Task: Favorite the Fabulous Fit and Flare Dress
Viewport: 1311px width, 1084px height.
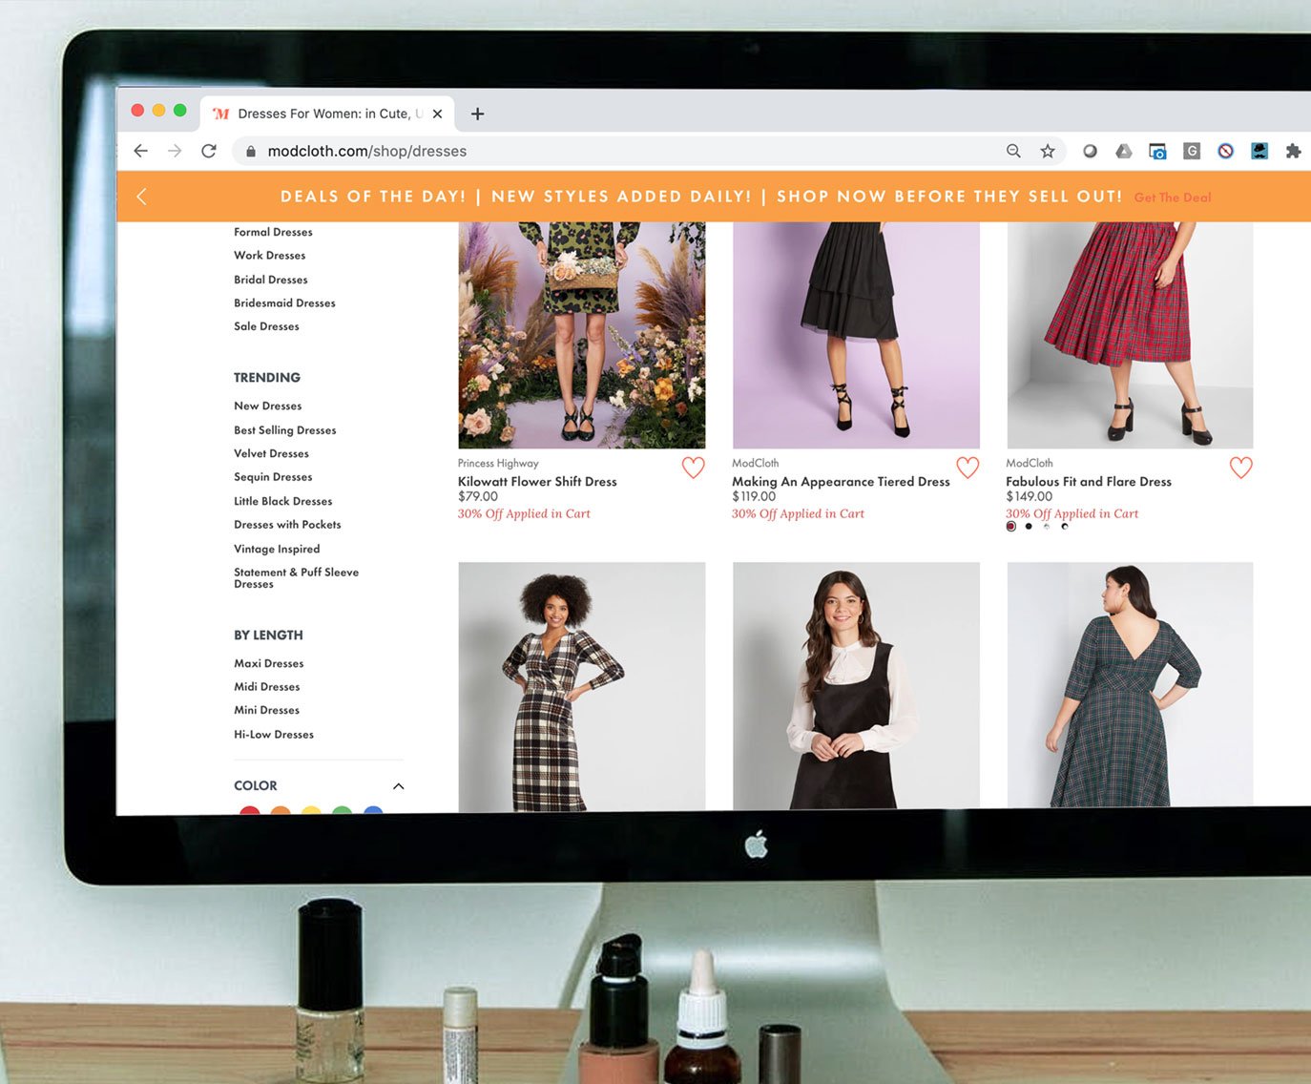Action: click(x=1240, y=468)
